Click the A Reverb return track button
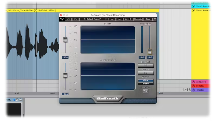This screenshot has height=121, width=216. click(194, 82)
